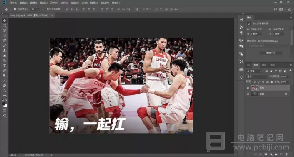Swap foreground and background colors
The image size is (294, 157).
6,100
